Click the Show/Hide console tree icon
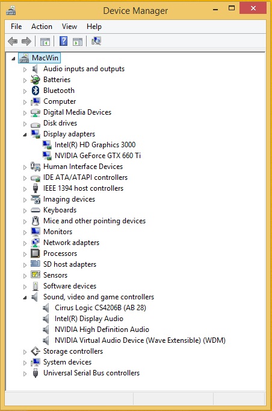Viewport: 272px width, 411px height. click(45, 42)
